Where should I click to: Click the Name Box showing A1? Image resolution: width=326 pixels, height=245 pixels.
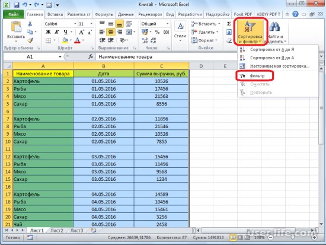tap(30, 57)
